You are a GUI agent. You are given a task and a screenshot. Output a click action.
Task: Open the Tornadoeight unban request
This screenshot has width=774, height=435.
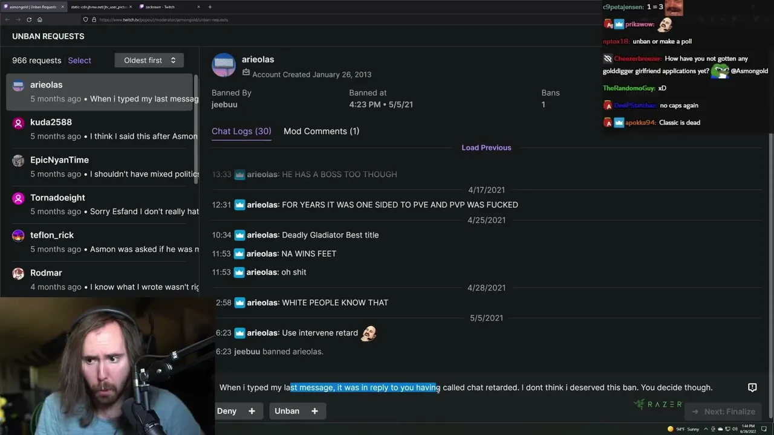(x=100, y=204)
